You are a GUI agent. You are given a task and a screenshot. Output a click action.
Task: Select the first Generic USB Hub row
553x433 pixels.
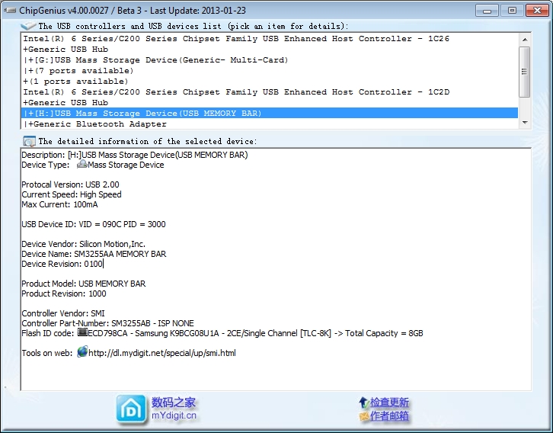tap(270, 49)
